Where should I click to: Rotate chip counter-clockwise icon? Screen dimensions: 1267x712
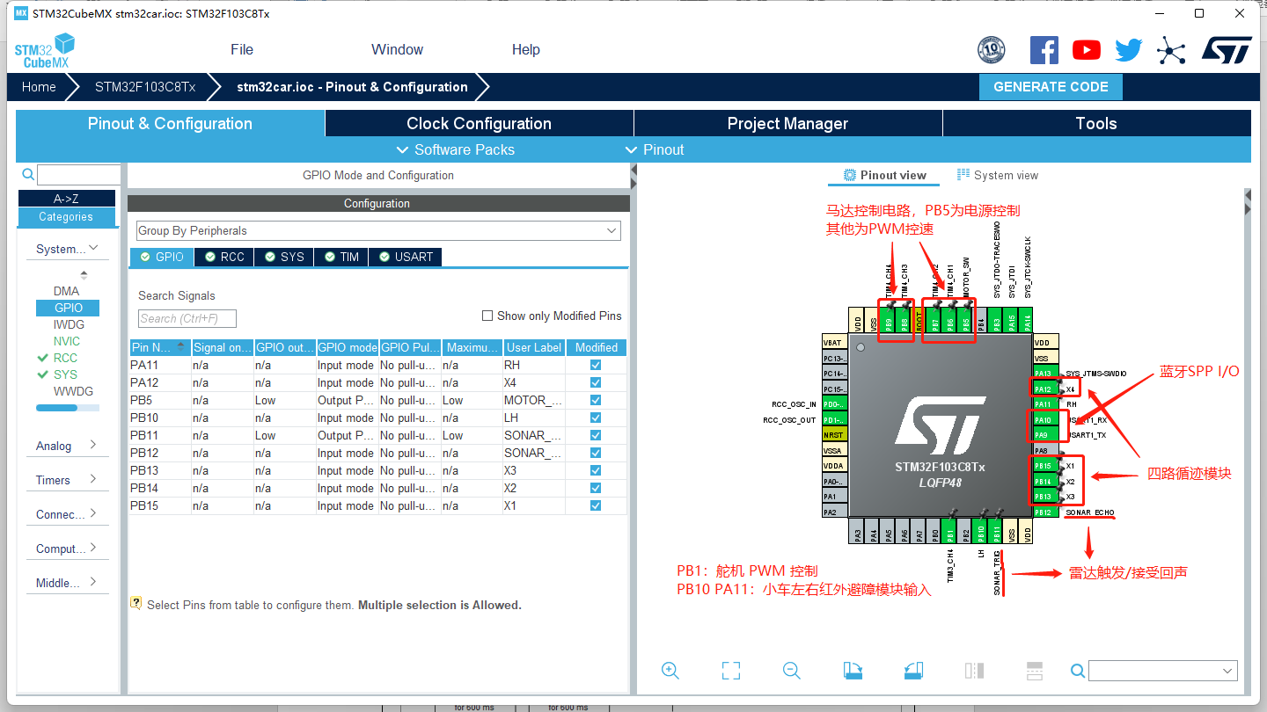click(913, 671)
